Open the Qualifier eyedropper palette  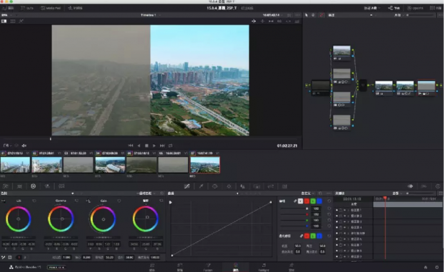201,186
